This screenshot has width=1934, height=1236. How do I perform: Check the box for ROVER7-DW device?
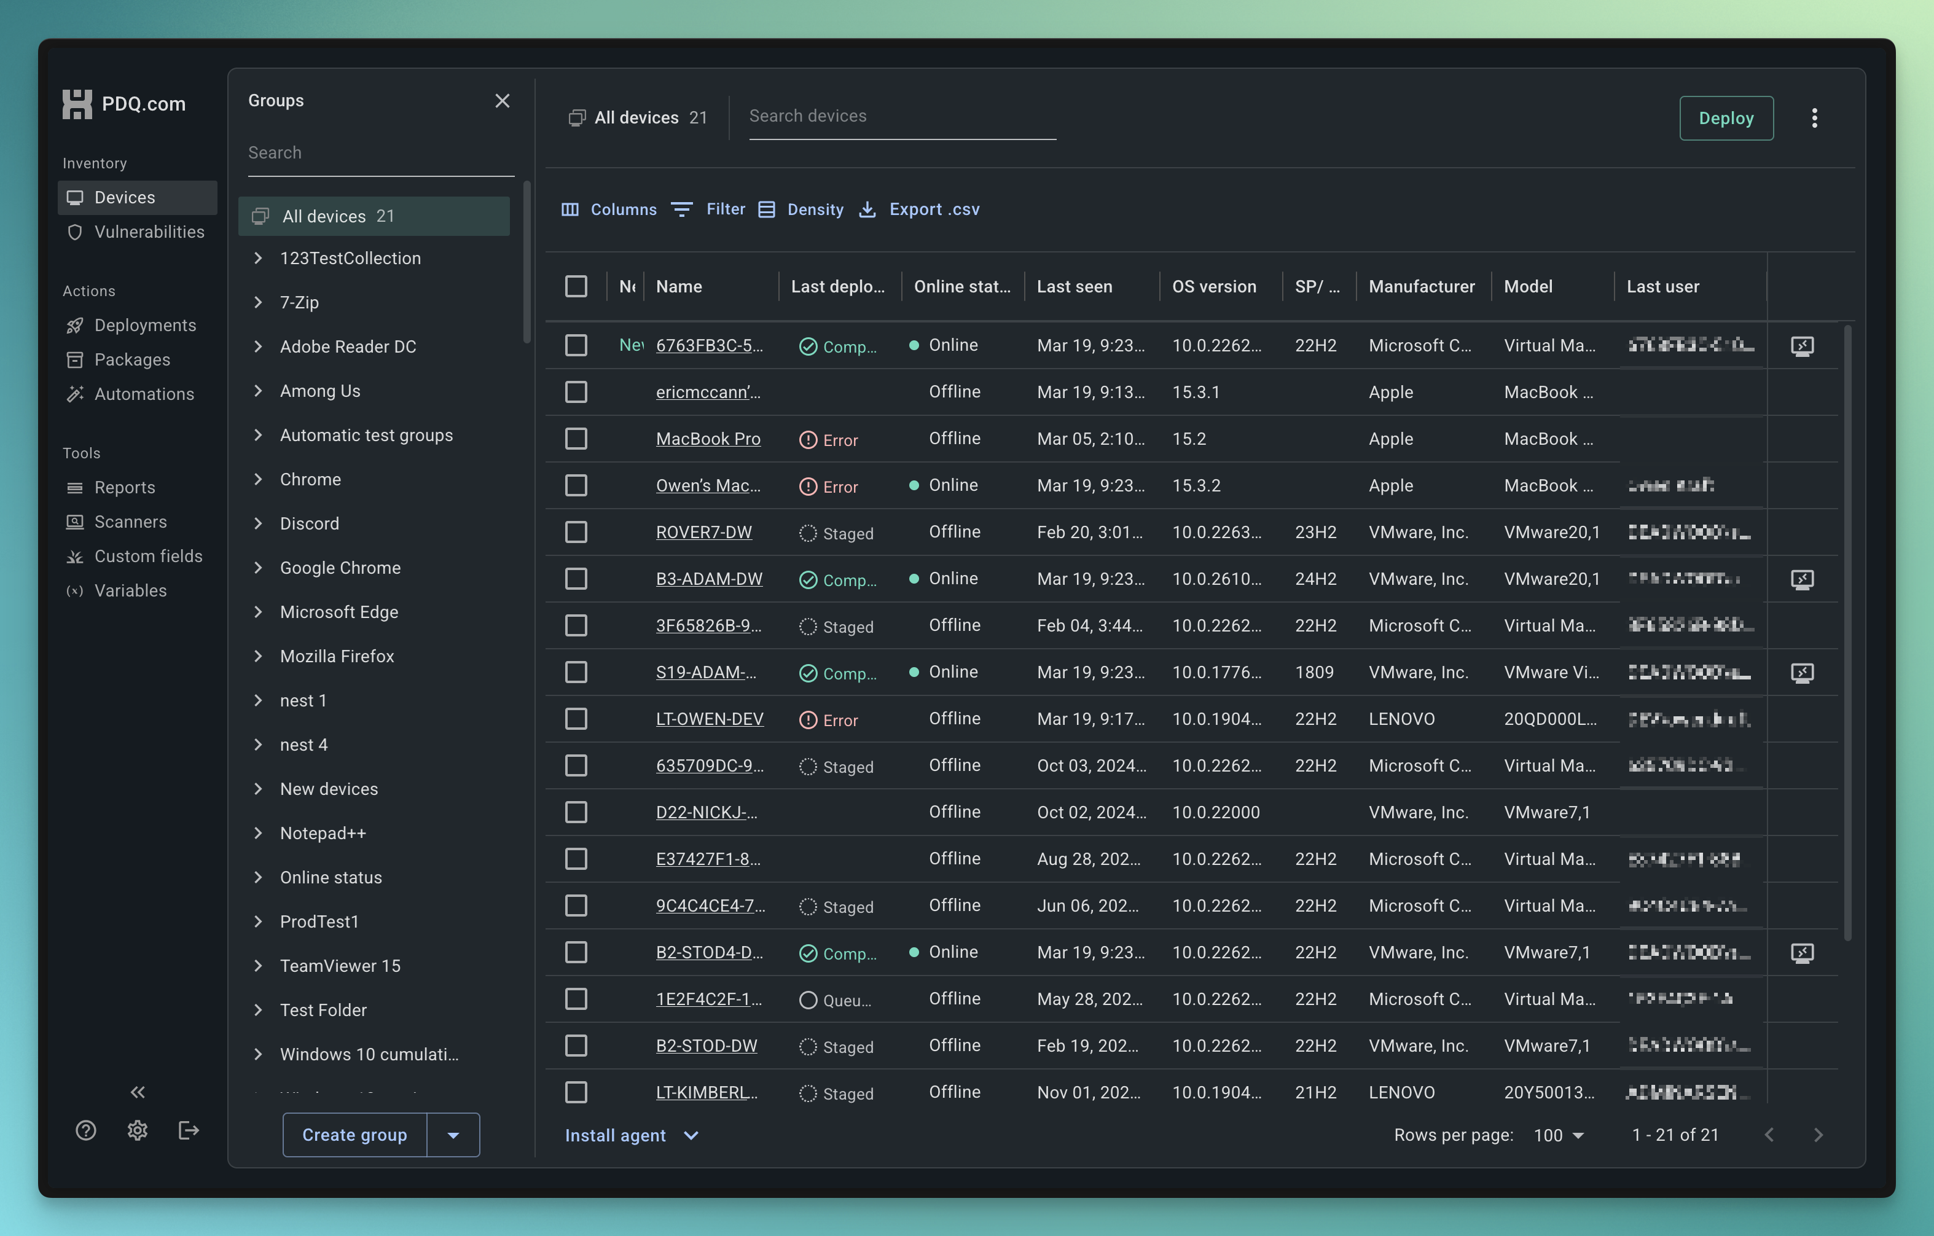[576, 531]
